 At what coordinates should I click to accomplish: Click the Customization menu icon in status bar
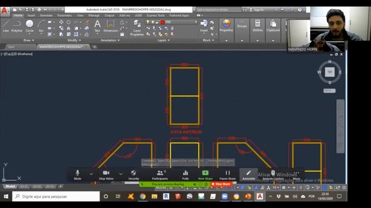[344, 187]
